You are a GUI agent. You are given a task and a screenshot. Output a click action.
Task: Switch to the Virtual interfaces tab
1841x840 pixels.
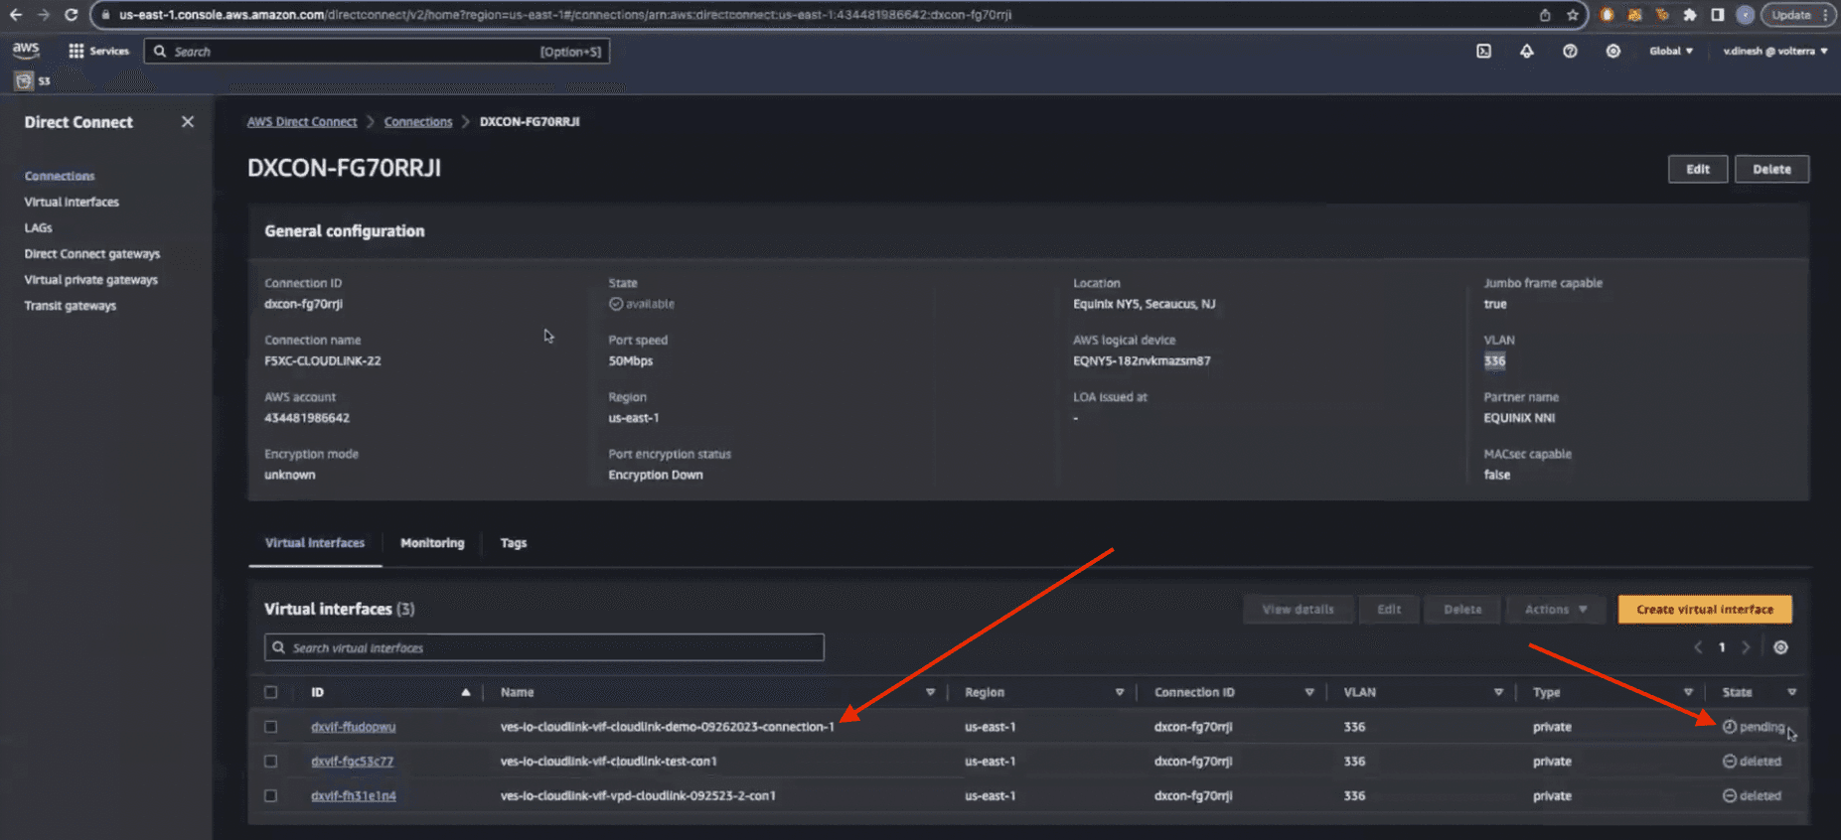tap(315, 543)
